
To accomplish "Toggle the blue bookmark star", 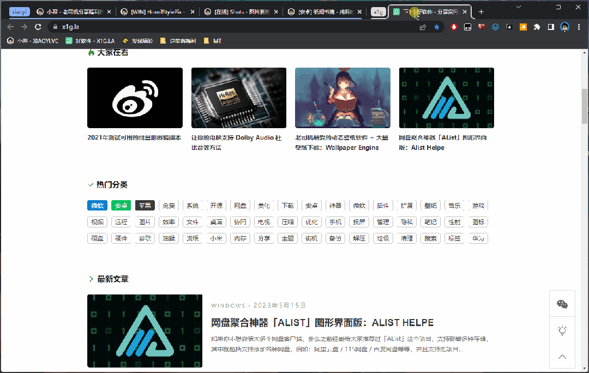I will click(x=436, y=27).
